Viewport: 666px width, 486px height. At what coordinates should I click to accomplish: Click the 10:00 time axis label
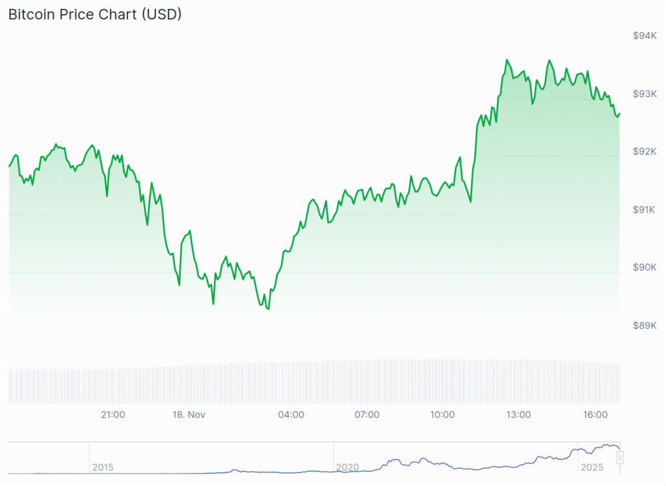coord(442,414)
